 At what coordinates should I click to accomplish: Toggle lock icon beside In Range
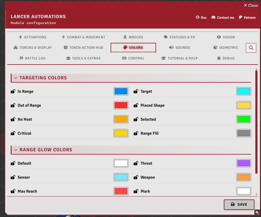coord(13,91)
